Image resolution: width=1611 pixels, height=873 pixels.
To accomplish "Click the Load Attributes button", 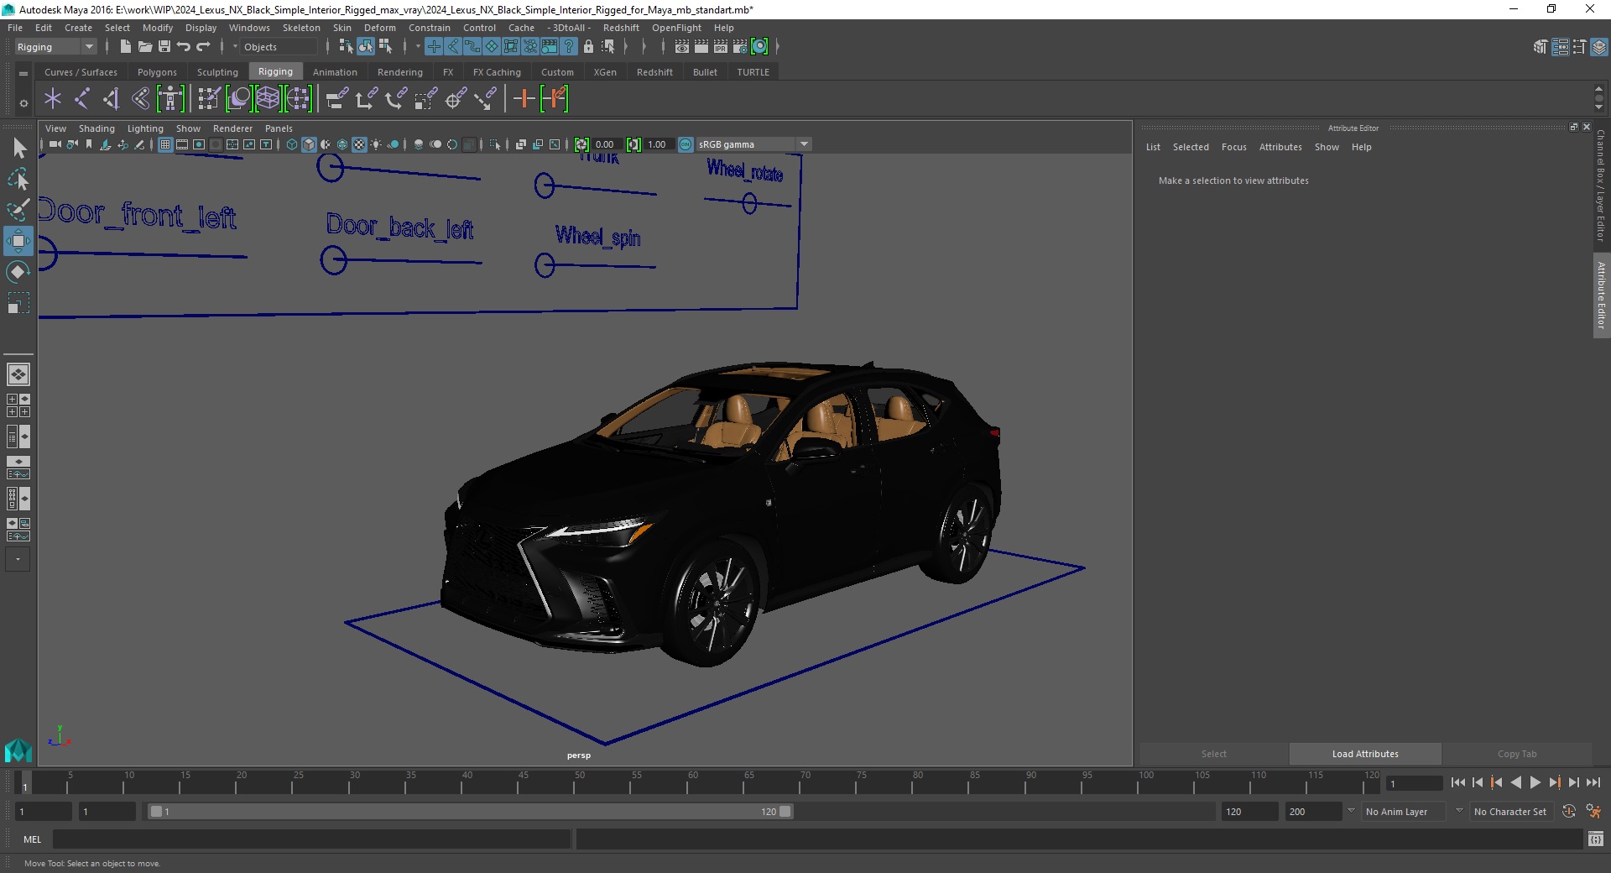I will [x=1365, y=754].
